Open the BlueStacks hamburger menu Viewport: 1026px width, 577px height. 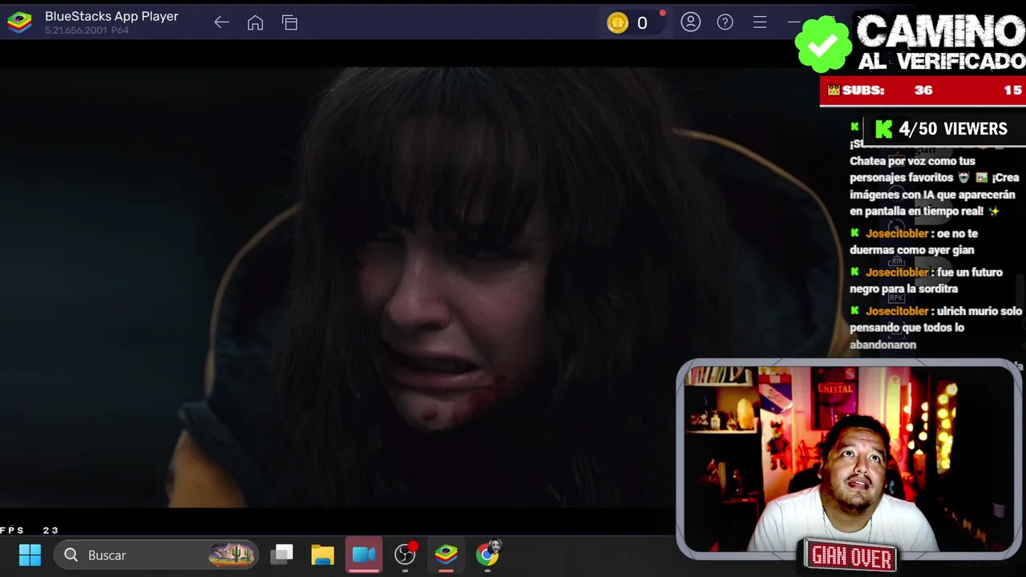[x=760, y=22]
